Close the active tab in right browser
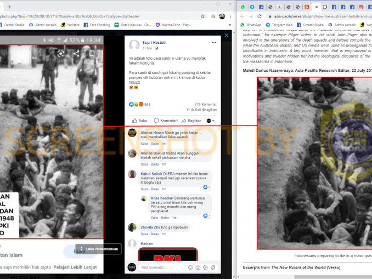The image size is (372, 279). pos(316,7)
